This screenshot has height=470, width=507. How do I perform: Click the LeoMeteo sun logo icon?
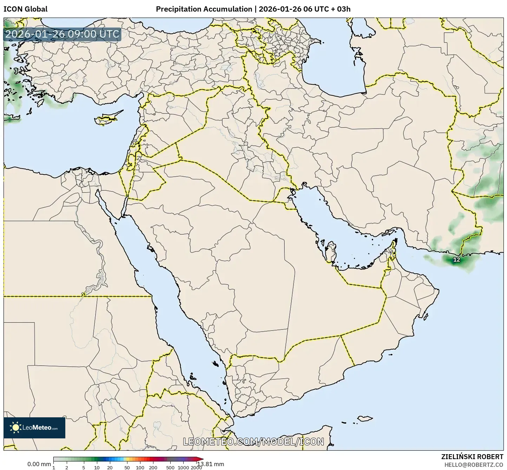tap(15, 427)
